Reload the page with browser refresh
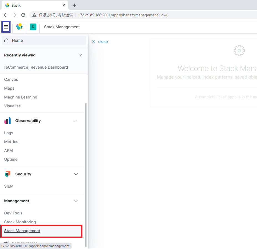The width and height of the screenshot is (257, 249). (x=24, y=15)
